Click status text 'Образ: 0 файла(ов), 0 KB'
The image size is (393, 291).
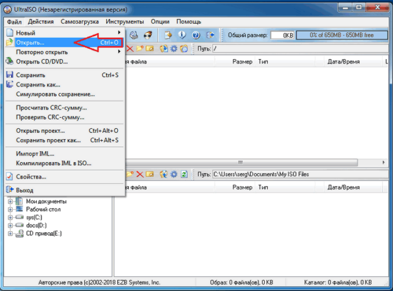(241, 282)
